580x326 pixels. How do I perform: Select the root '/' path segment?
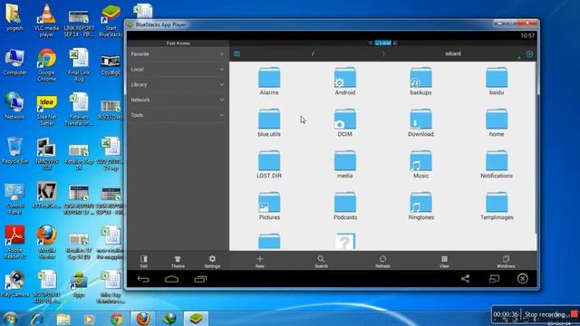[x=313, y=54]
